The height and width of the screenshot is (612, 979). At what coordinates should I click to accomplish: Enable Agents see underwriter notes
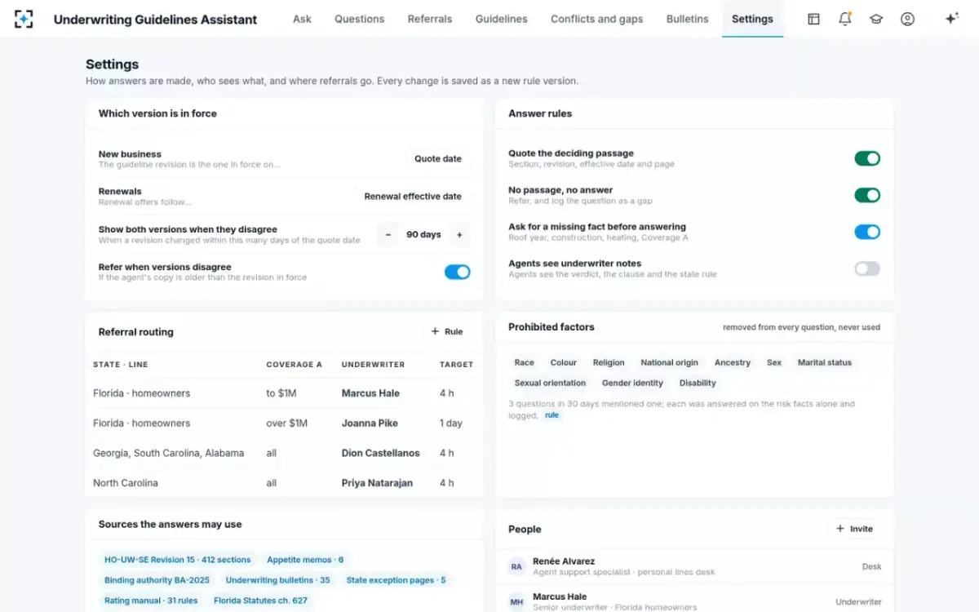click(867, 268)
